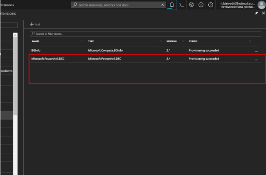The width and height of the screenshot is (266, 175).
Task: Click the Extensions breadcrumb at top
Action: coord(7,5)
